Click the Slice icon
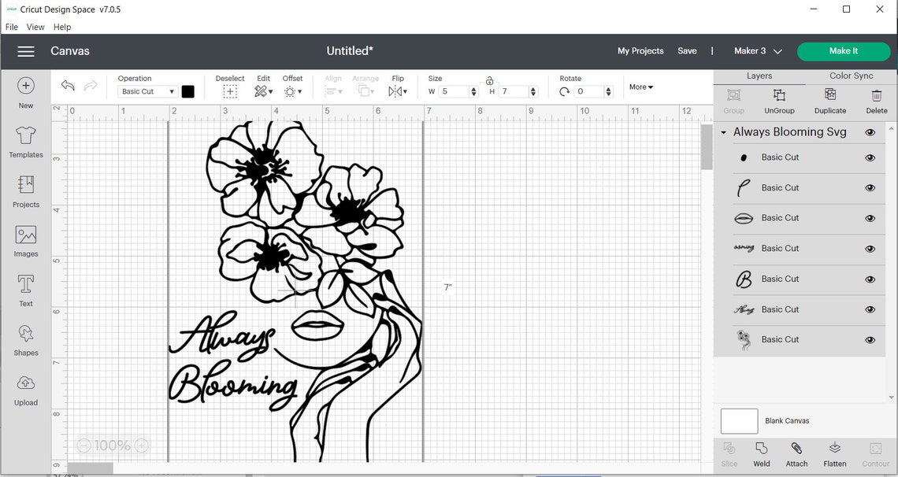Viewport: 898px width, 477px height. pyautogui.click(x=729, y=453)
